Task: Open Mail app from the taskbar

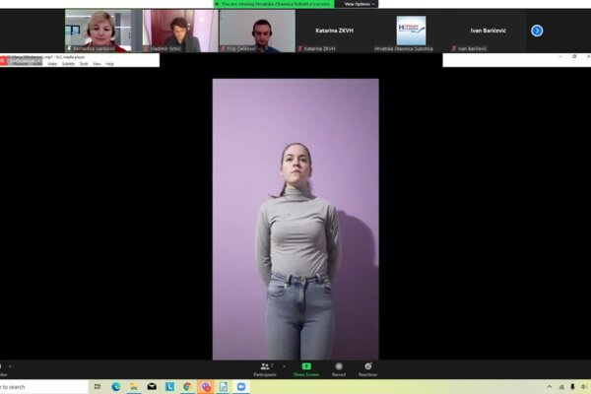Action: pyautogui.click(x=152, y=387)
